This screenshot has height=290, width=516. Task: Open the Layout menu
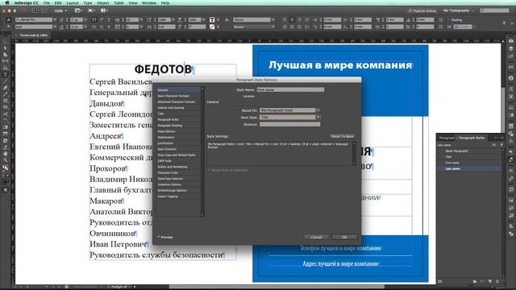pos(73,2)
